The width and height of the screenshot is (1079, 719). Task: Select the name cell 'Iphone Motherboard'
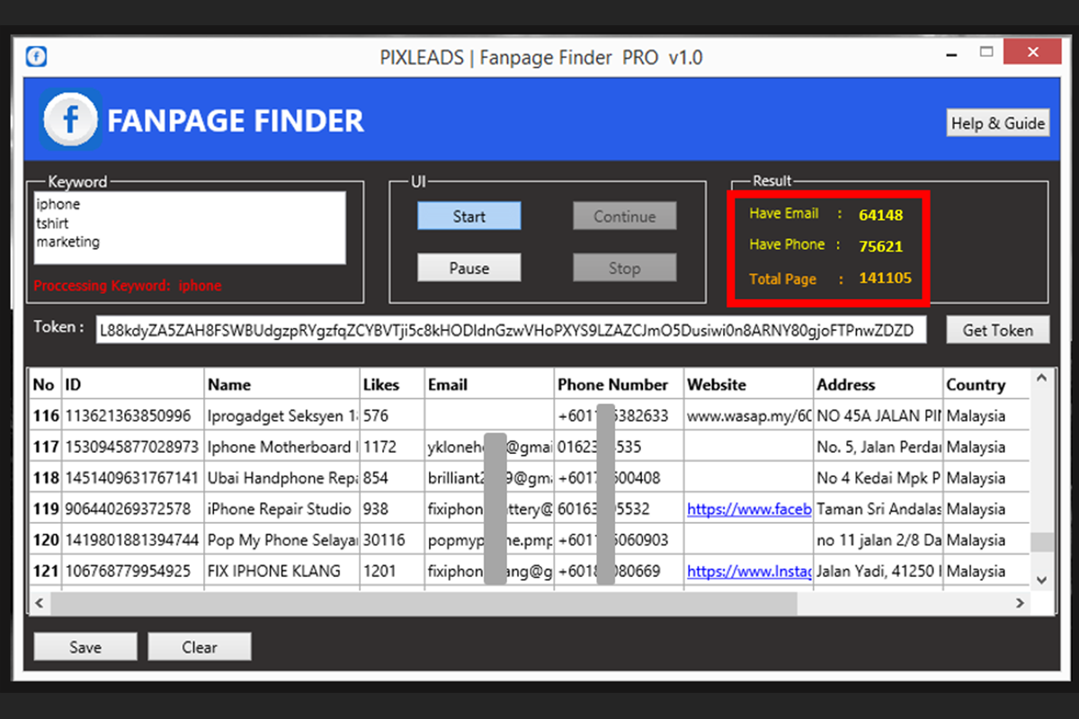click(x=282, y=447)
